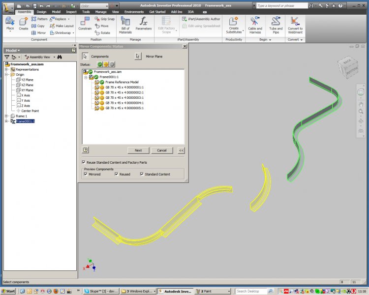Open the fx Parameters dialog
This screenshot has height=295, width=369.
pos(144,24)
